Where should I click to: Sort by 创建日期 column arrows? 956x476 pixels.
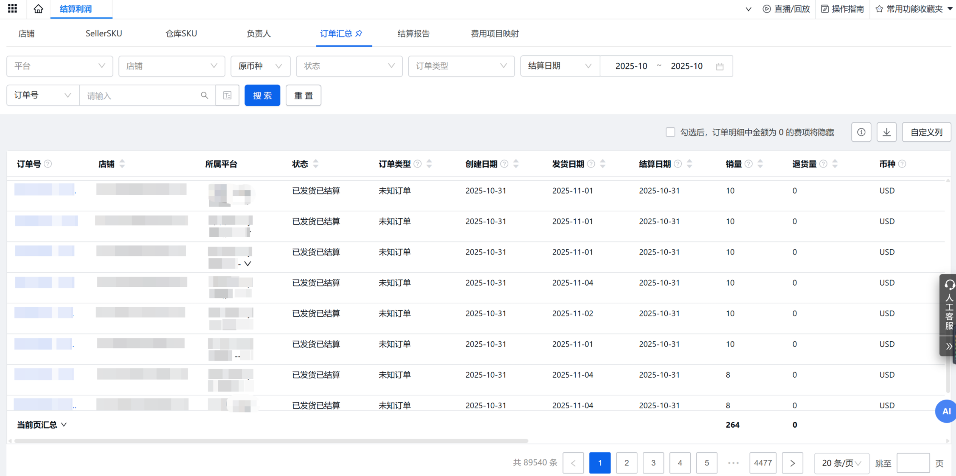(516, 164)
